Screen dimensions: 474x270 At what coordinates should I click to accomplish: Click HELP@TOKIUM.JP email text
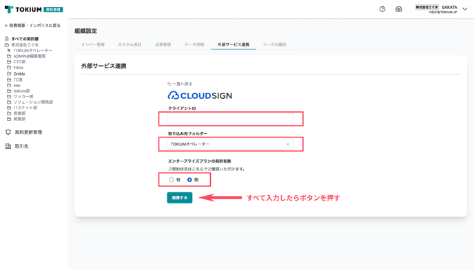[443, 12]
